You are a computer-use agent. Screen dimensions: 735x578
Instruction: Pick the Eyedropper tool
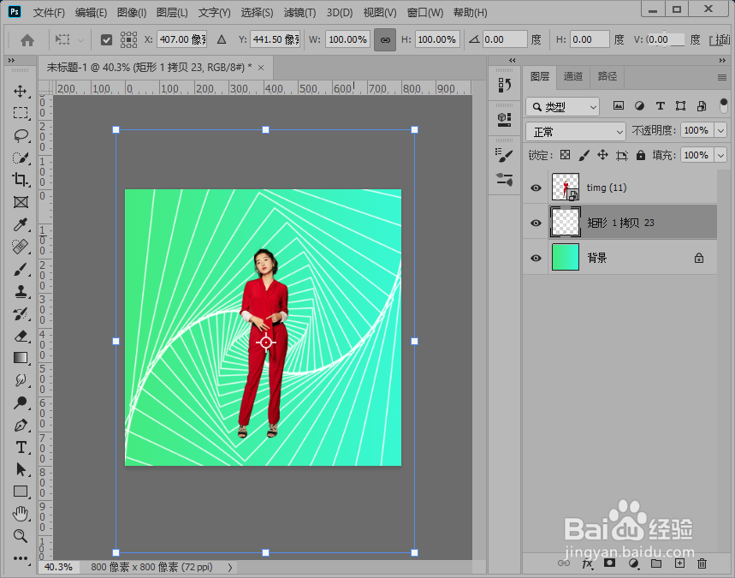click(21, 224)
